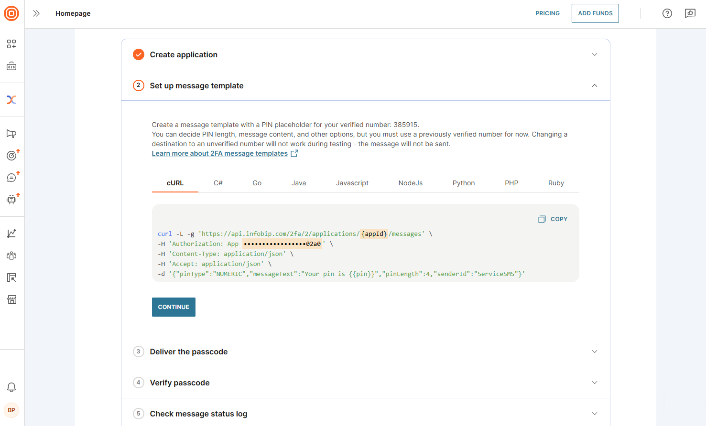Viewport: 706px width, 426px height.
Task: Switch to the PHP tab
Action: (511, 183)
